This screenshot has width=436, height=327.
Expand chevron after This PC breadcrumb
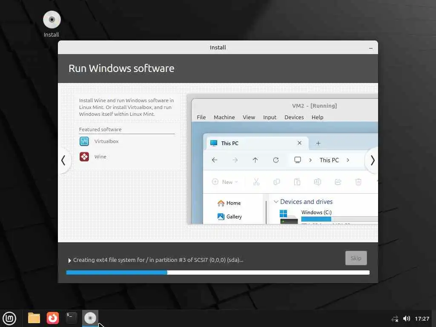(348, 160)
